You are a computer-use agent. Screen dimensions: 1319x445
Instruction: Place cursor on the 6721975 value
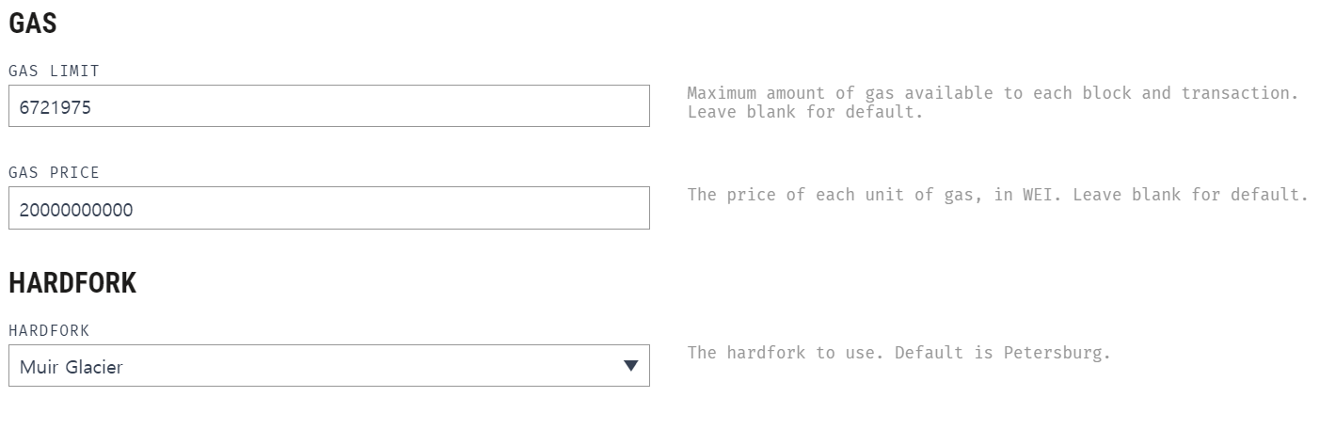[x=56, y=108]
